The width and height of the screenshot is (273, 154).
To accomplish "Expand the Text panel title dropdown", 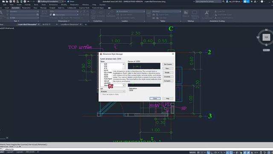I will pos(17,21).
